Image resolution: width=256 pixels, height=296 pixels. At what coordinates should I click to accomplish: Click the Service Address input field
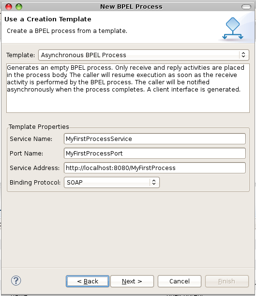coord(155,168)
